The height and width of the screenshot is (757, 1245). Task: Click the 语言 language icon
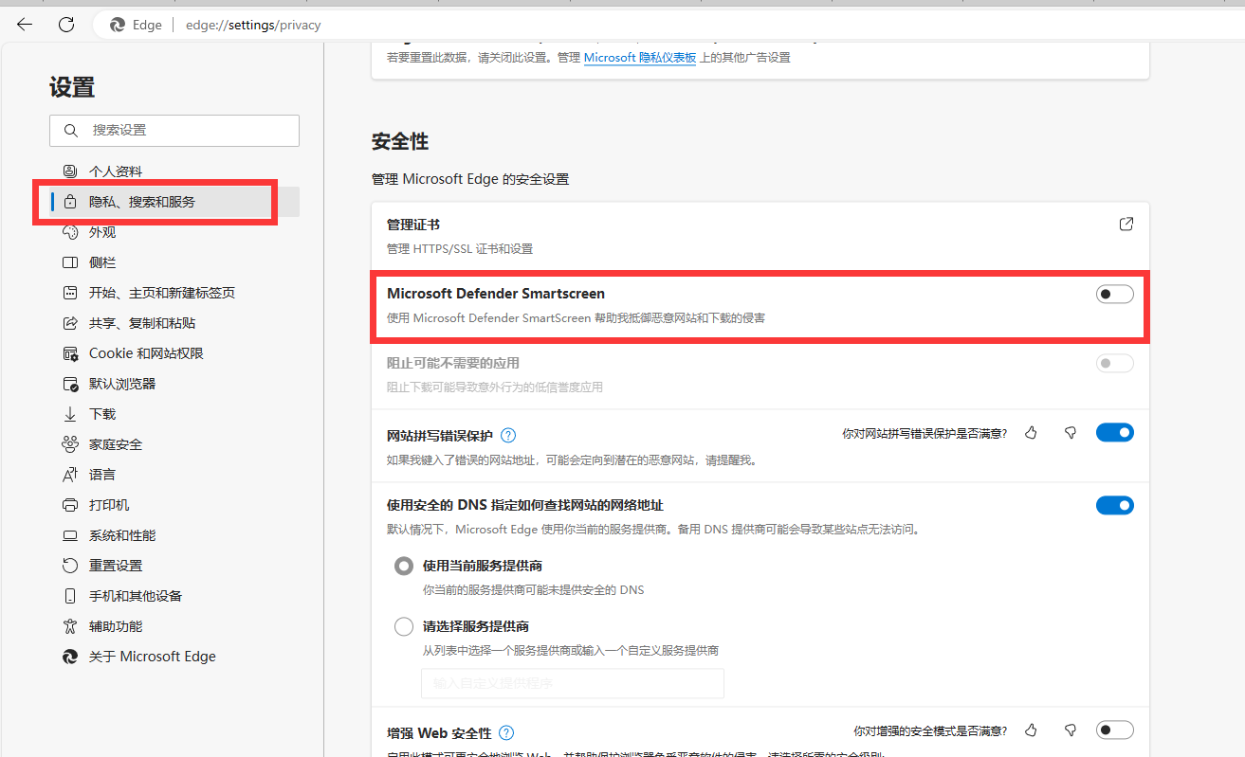pos(69,475)
